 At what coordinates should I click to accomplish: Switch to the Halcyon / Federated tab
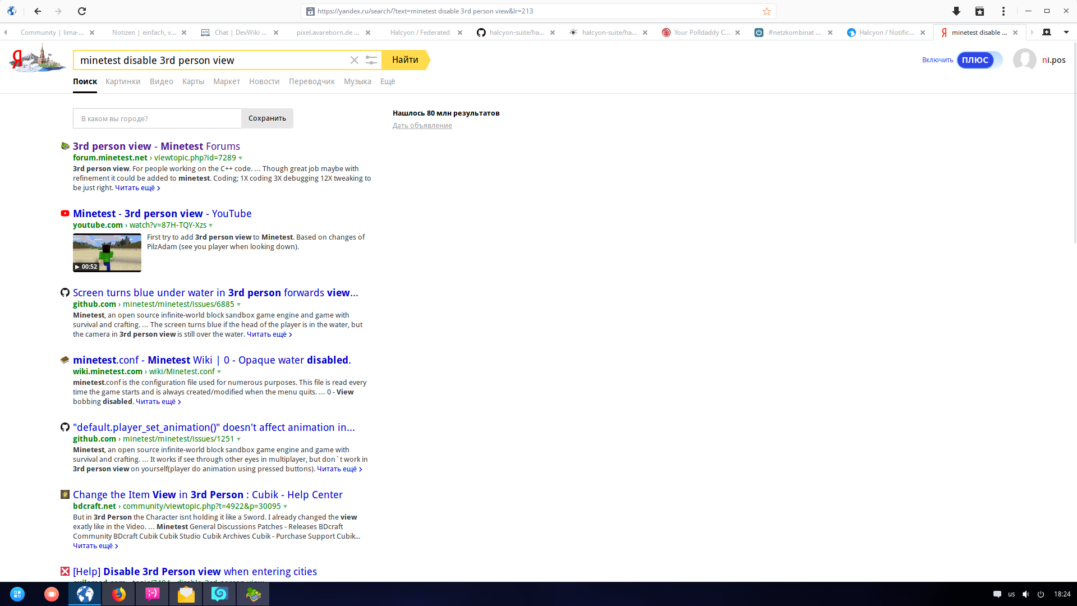pyautogui.click(x=420, y=33)
